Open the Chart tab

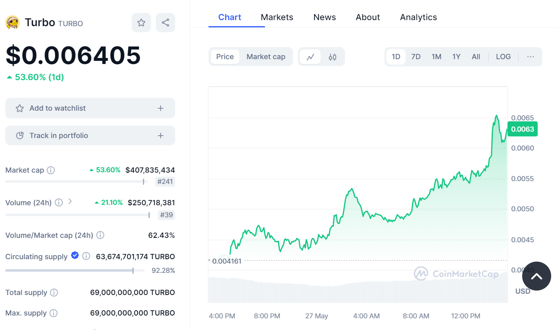(x=230, y=17)
